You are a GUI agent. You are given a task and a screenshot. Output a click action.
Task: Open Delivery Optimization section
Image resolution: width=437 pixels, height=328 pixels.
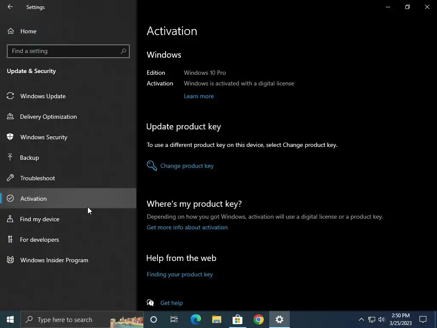click(x=68, y=117)
